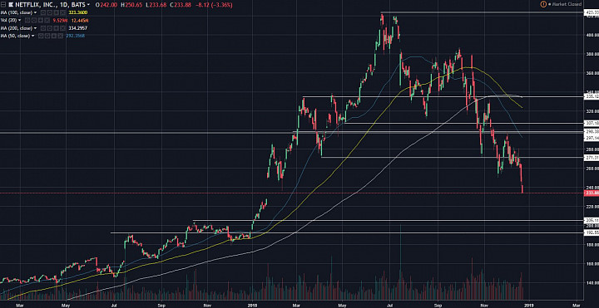599x308 pixels.
Task: Toggle visibility eye of MA (50, close)
Action: pos(41,36)
